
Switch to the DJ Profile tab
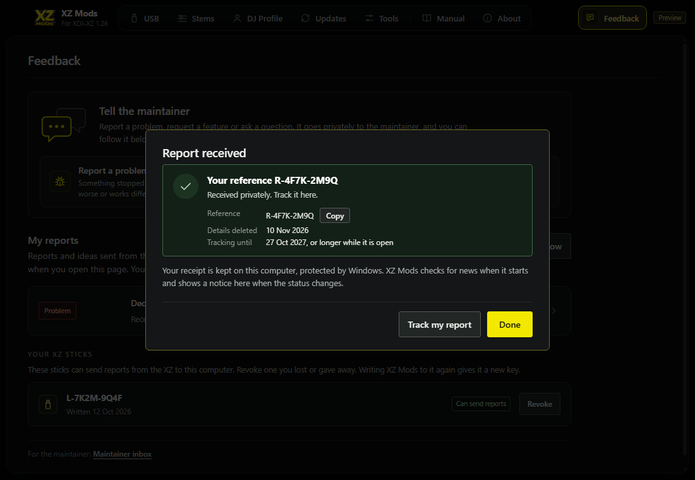(258, 18)
